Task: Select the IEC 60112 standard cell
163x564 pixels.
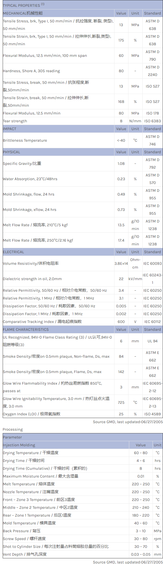Action: (153, 322)
